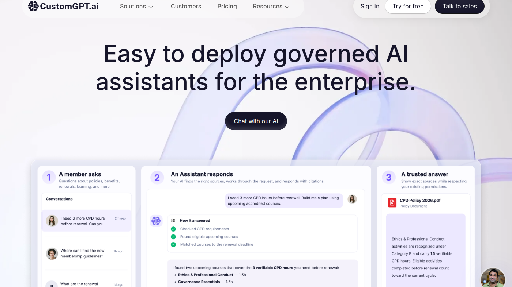Open the membership guidelines conversation avatar
Screen dimensions: 512x287
coord(52,253)
